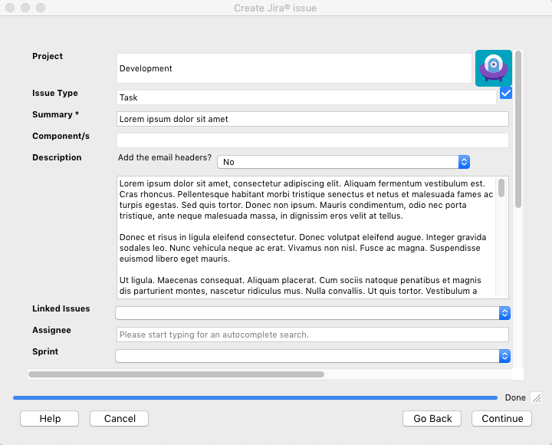Click the Description text area scrollbar
This screenshot has height=445, width=552.
coord(501,188)
